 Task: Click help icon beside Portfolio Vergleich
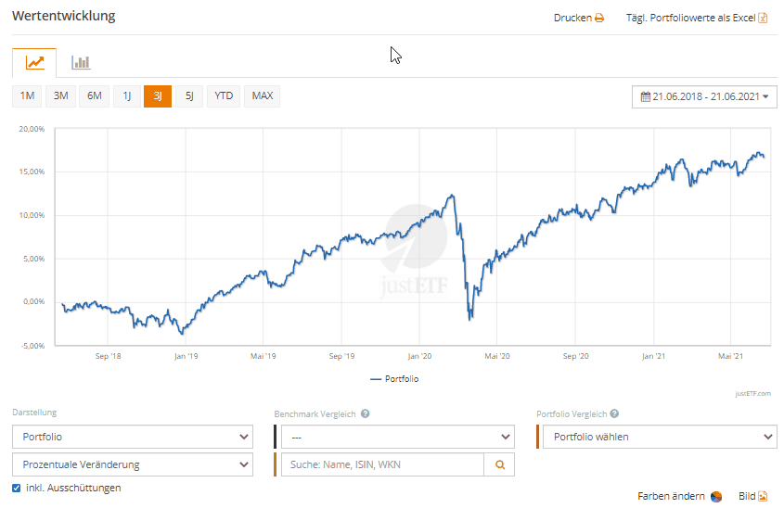click(x=614, y=413)
